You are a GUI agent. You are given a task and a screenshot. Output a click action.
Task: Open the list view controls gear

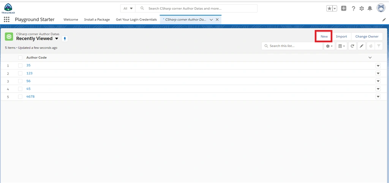(x=329, y=46)
